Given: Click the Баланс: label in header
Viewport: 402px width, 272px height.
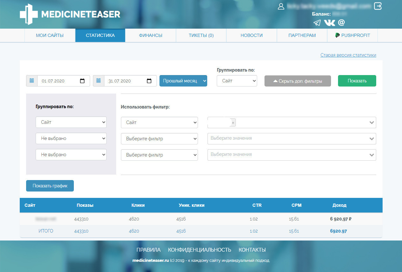Looking at the screenshot, I should pyautogui.click(x=321, y=14).
